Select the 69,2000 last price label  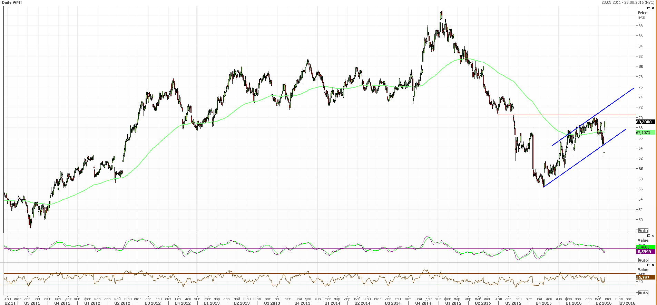coord(645,122)
